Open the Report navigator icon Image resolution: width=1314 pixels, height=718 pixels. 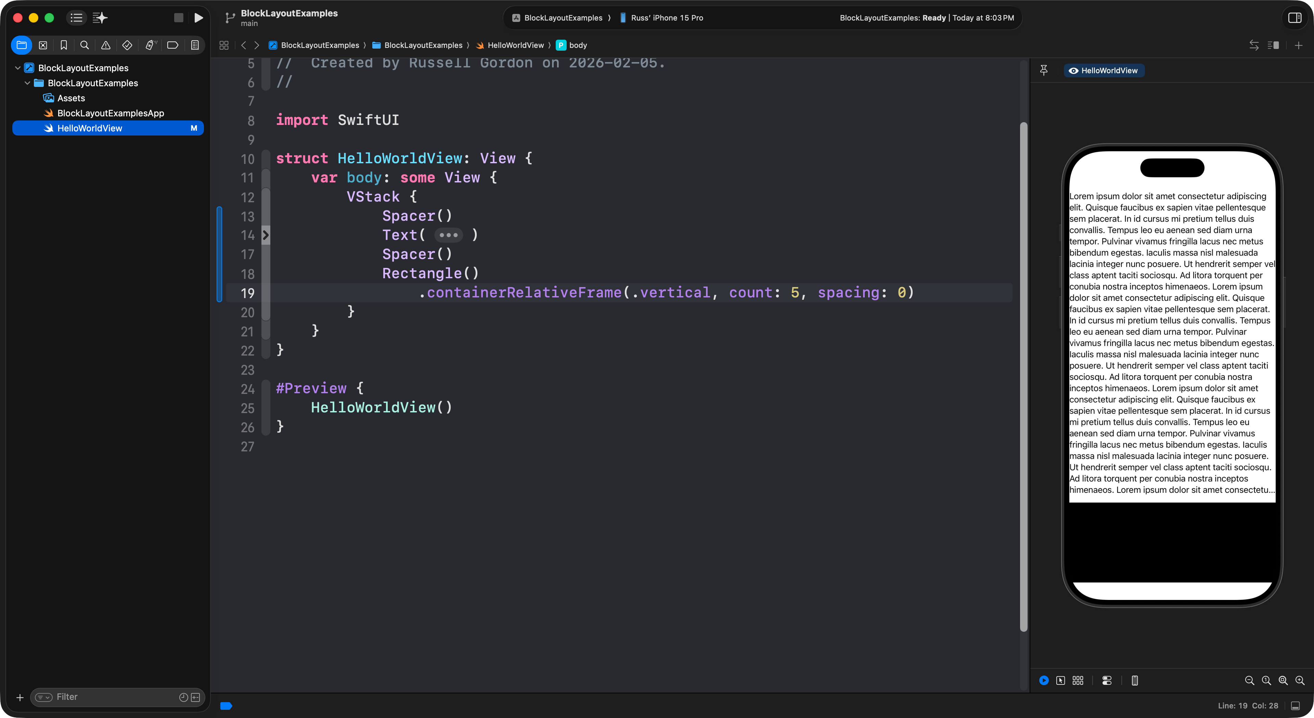195,46
